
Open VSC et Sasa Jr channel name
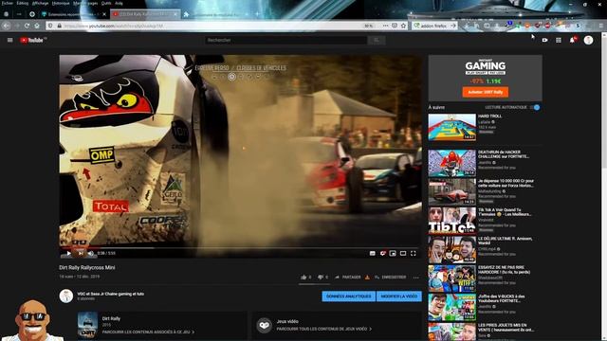point(111,294)
